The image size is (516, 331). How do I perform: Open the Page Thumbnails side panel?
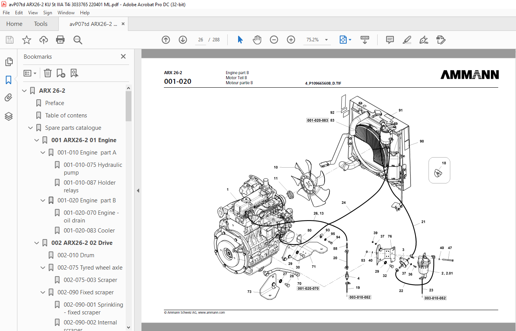coord(9,62)
